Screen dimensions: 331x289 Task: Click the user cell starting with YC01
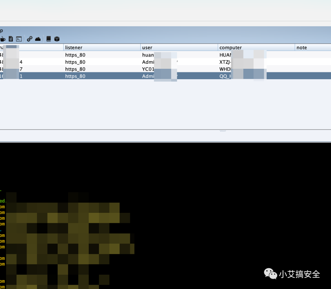(x=179, y=69)
